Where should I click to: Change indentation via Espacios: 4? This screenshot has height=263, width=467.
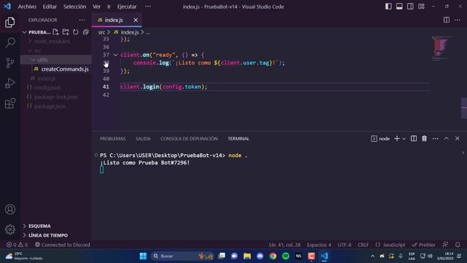[x=319, y=245]
